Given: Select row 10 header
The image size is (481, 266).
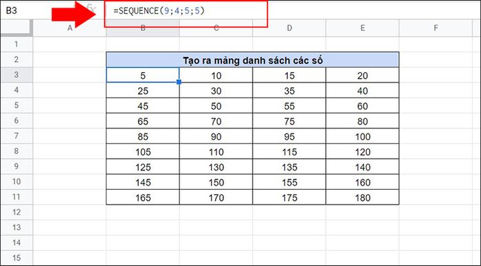Looking at the screenshot, I should tap(16, 181).
